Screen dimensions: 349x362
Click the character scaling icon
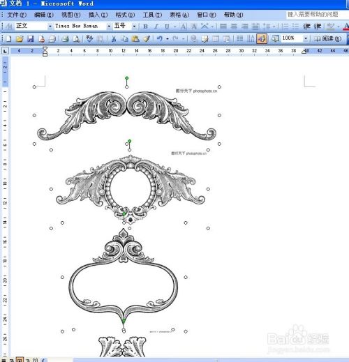205,26
